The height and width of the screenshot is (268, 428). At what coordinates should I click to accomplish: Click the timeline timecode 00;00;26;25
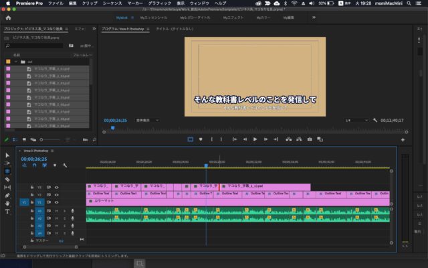33,159
